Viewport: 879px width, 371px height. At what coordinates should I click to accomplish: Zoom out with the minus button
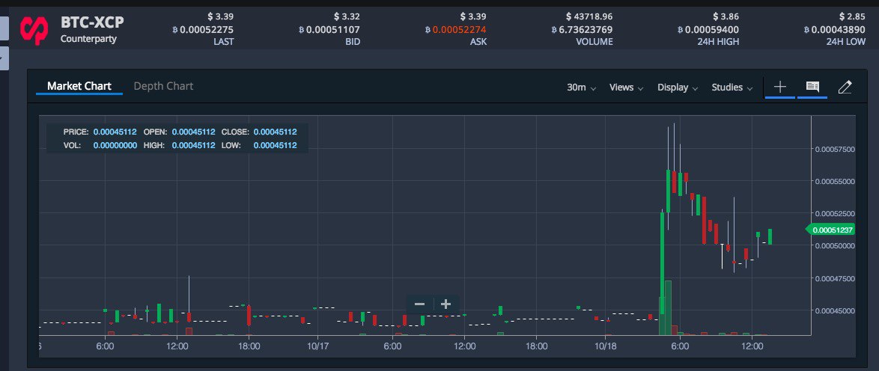tap(420, 304)
